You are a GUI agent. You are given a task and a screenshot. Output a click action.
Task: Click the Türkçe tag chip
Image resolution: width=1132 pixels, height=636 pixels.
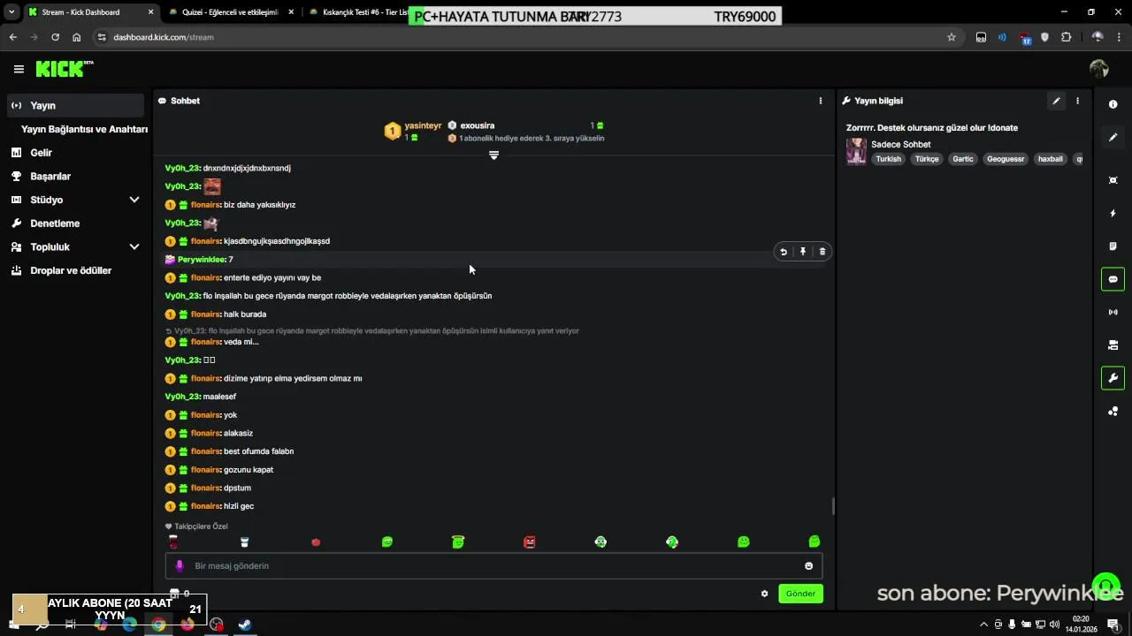click(x=927, y=159)
